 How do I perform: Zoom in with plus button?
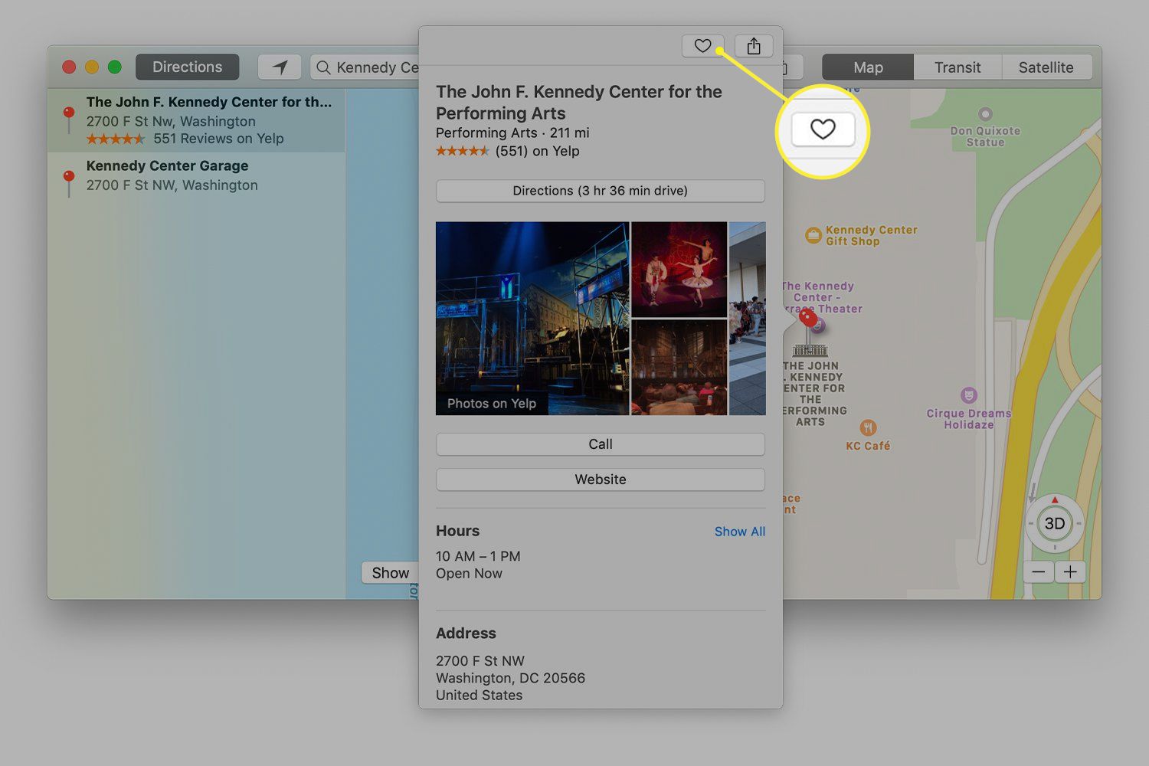click(1070, 571)
